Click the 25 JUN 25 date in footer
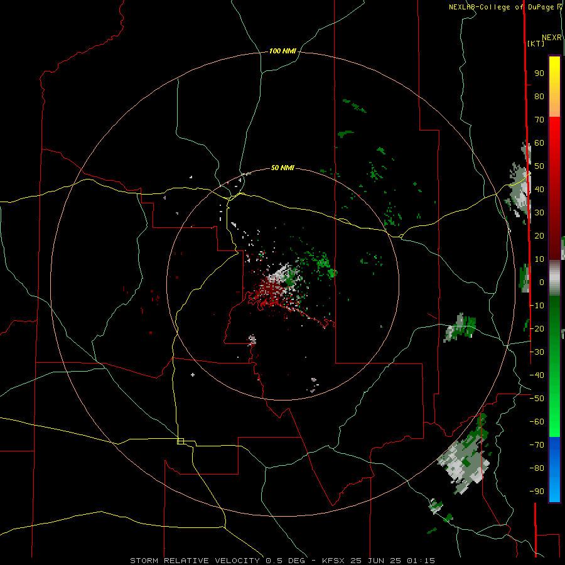Viewport: 565px width, 565px height. pyautogui.click(x=376, y=561)
